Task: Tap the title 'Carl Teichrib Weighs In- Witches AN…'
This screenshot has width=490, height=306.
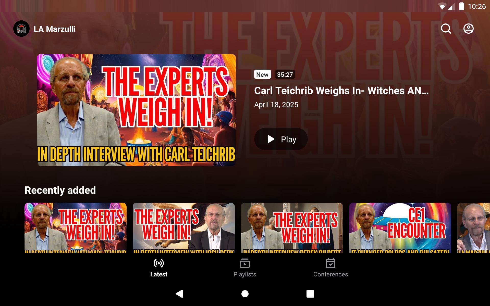Action: pos(341,91)
